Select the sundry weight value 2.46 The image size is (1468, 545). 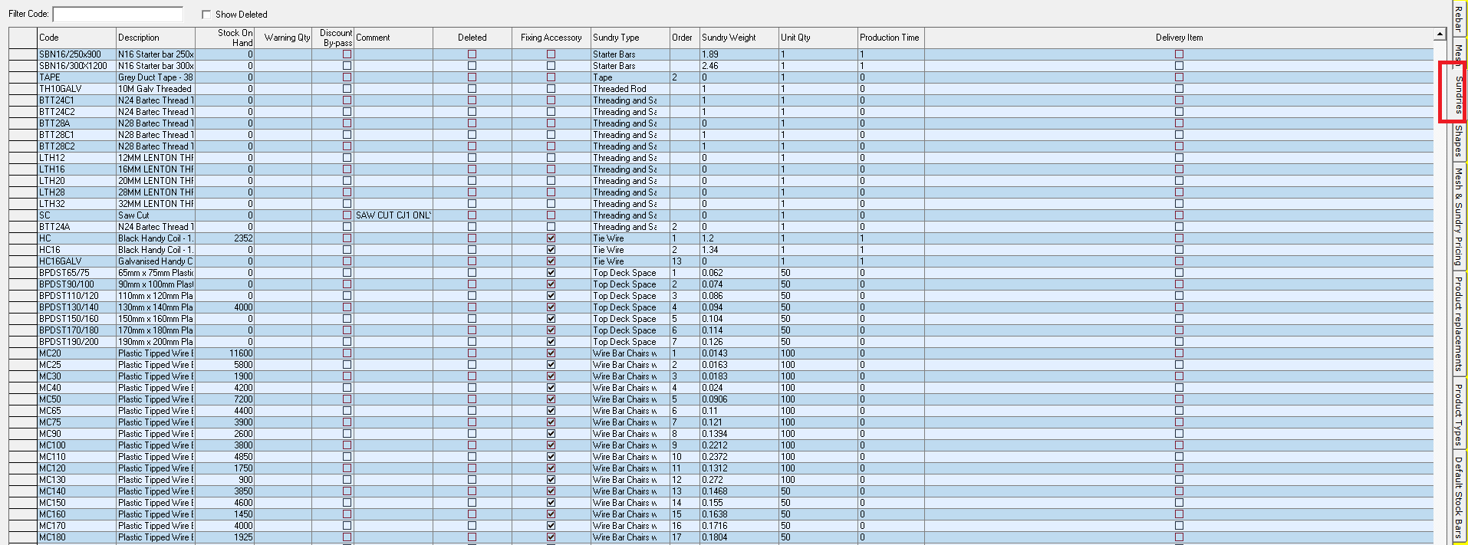[x=739, y=66]
